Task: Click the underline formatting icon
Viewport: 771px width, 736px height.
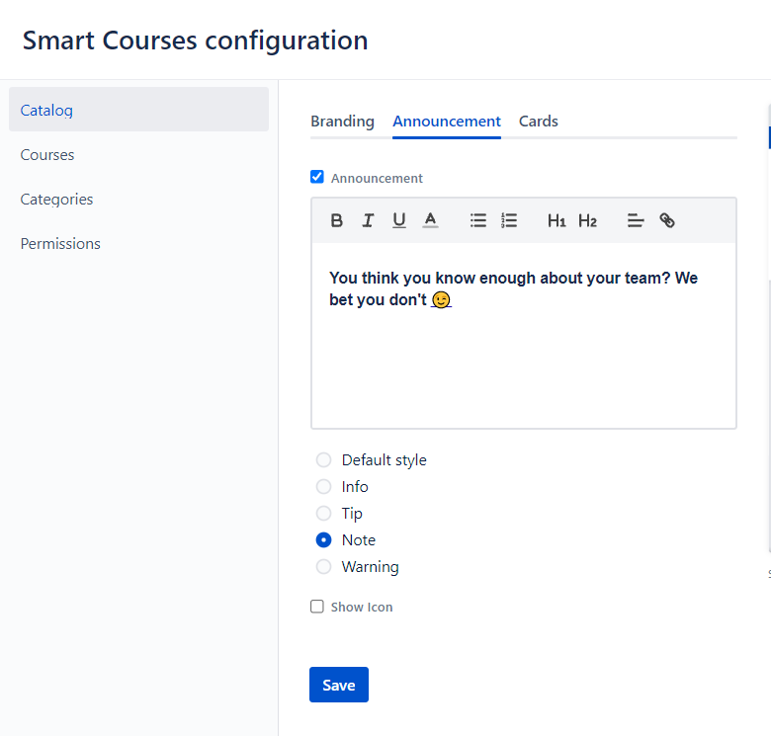Action: [399, 220]
